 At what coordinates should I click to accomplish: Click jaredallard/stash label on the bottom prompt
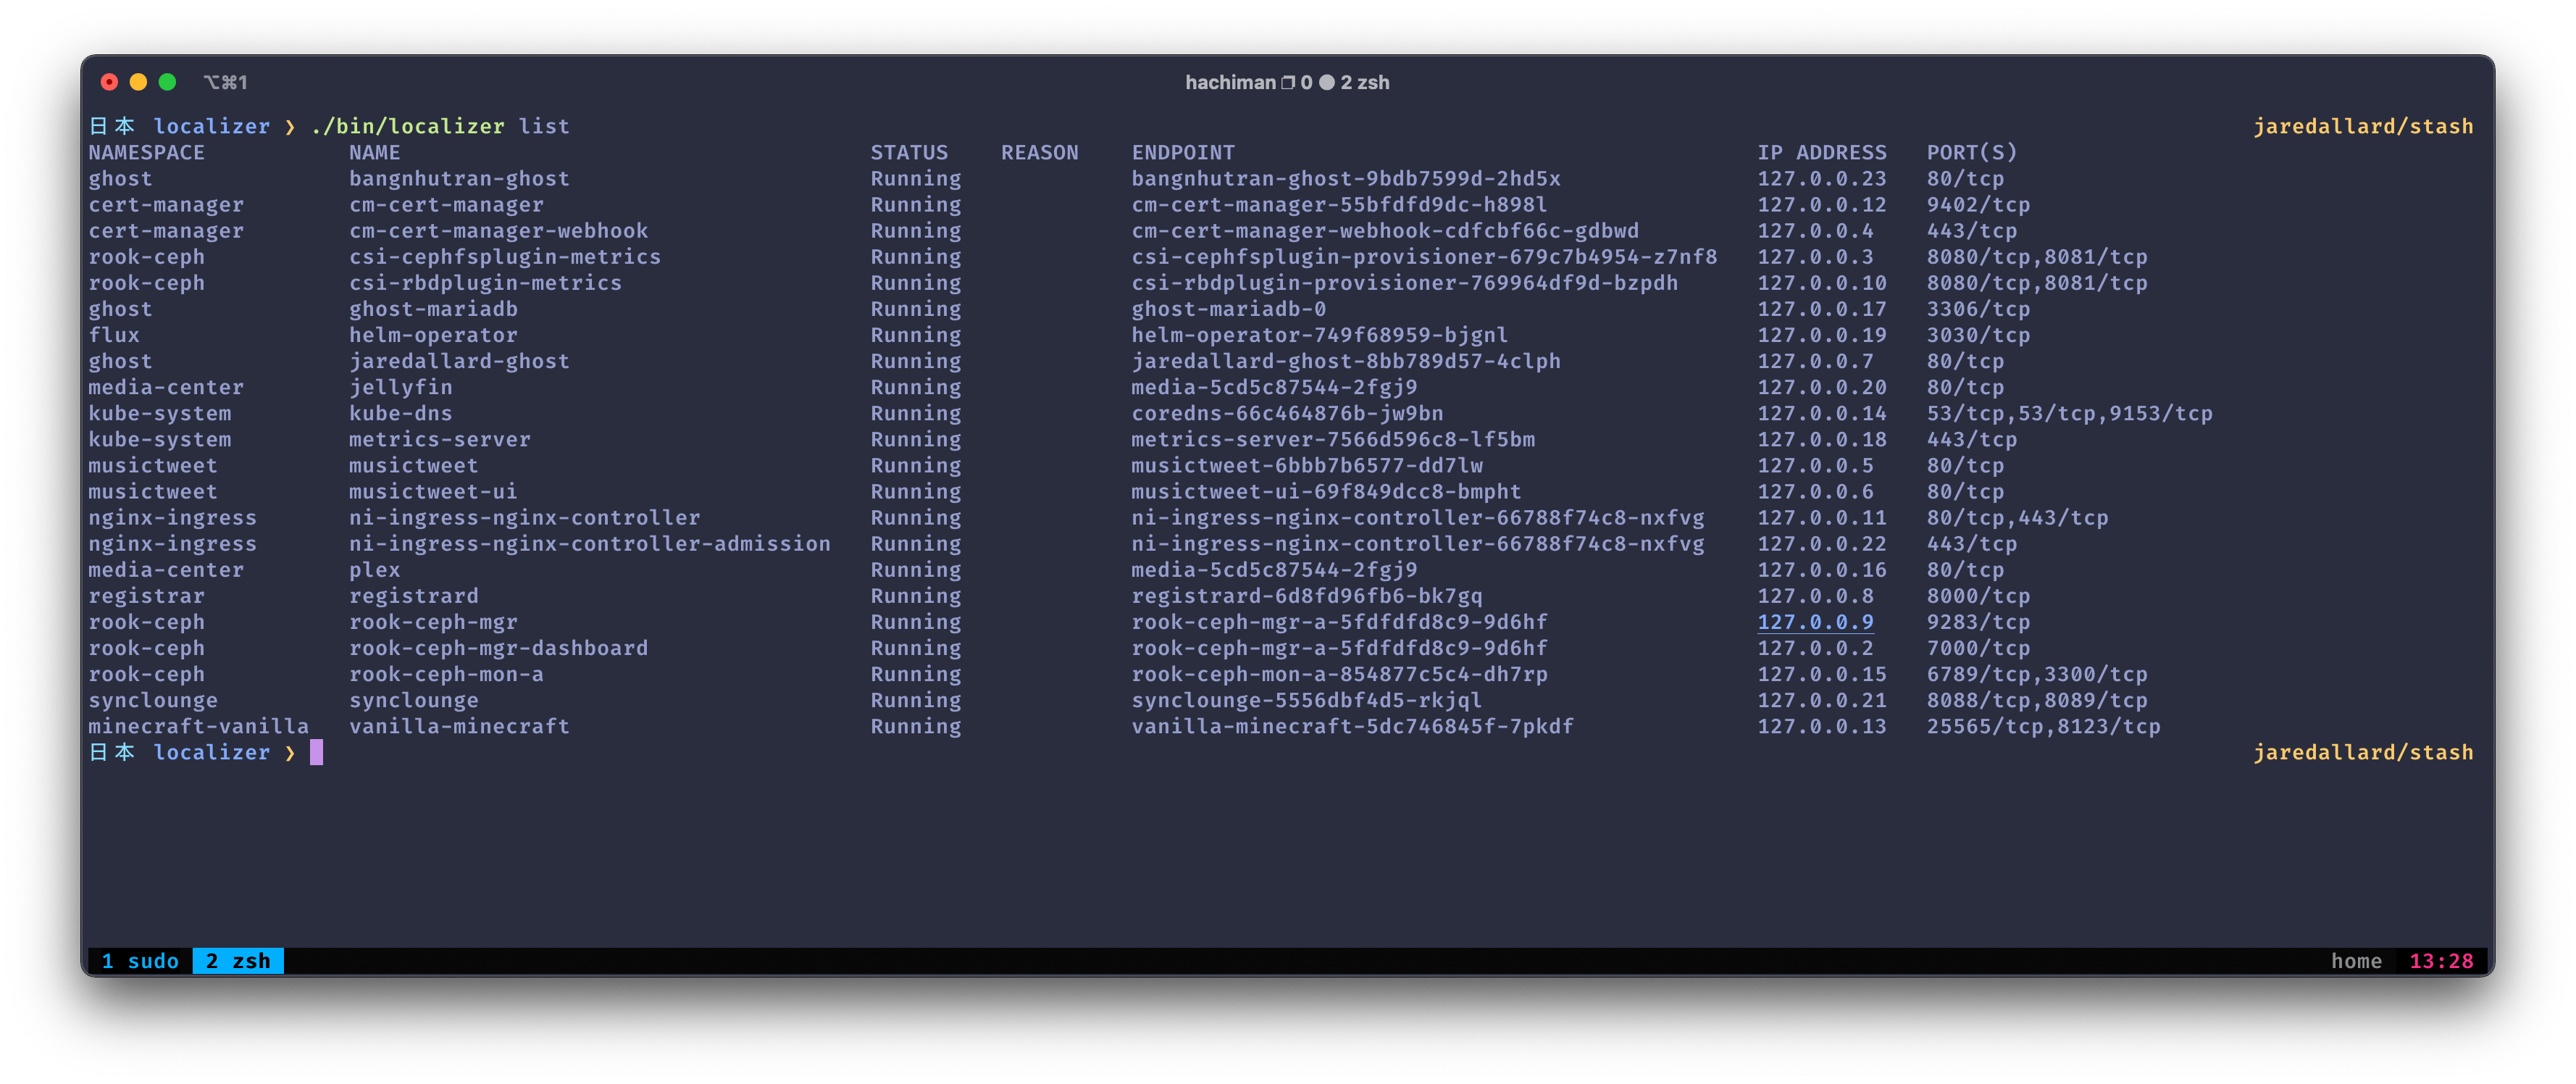point(2363,752)
